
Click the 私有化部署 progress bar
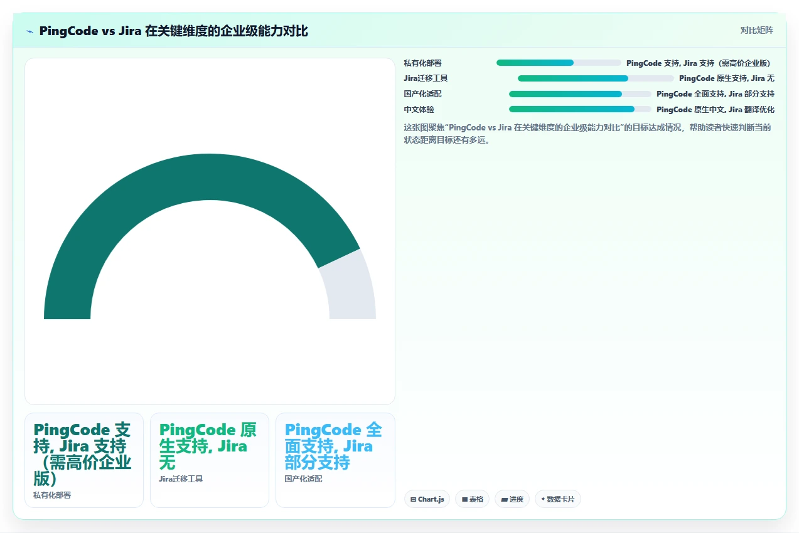(559, 63)
